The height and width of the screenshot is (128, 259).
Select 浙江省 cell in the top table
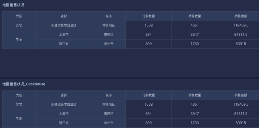pos(64,44)
